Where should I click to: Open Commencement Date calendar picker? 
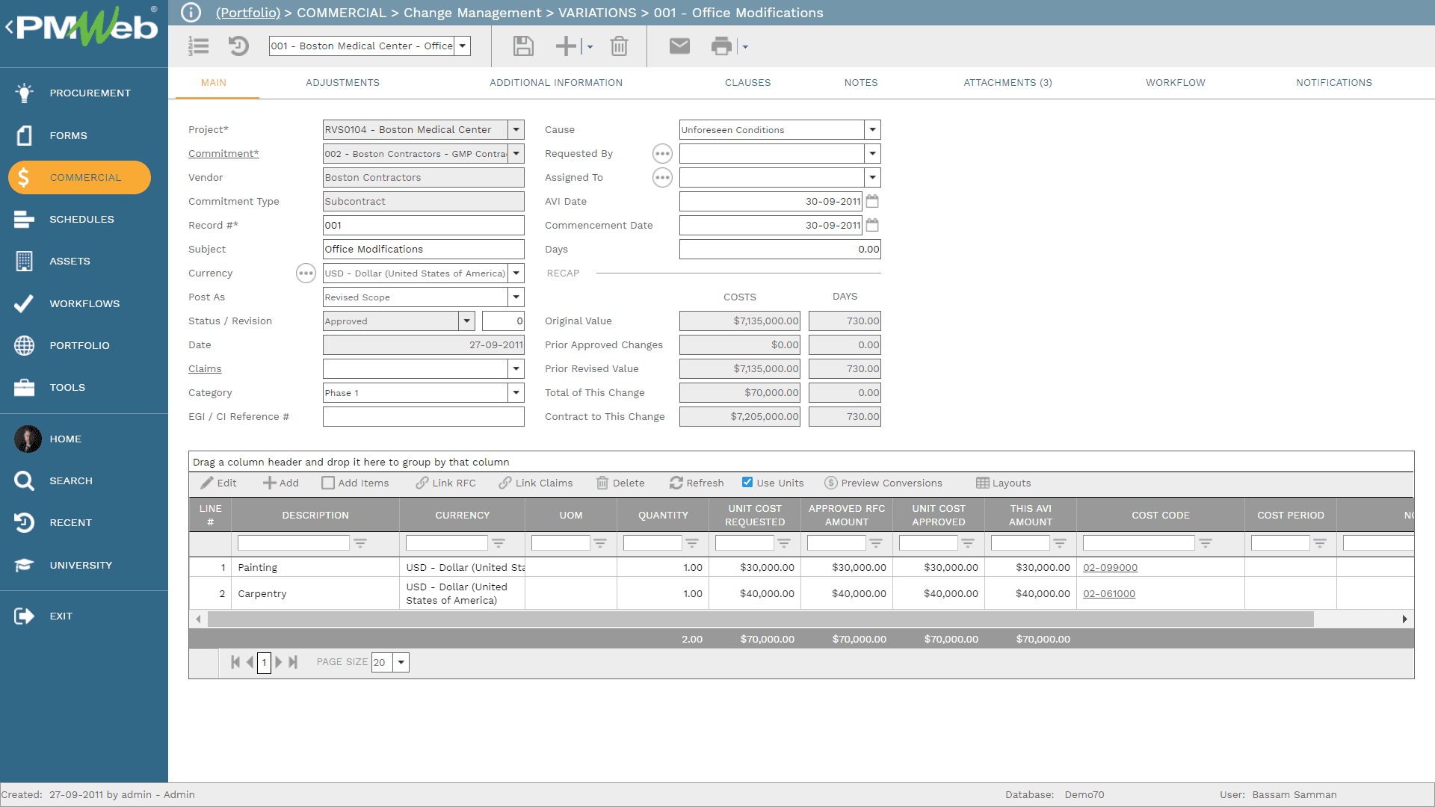pos(872,225)
